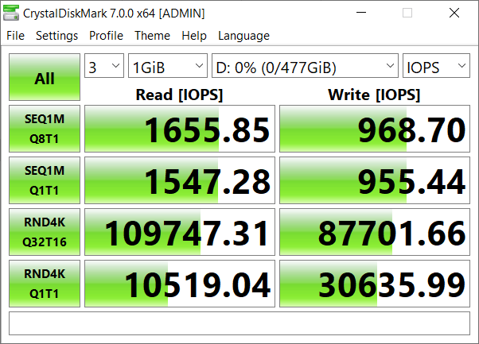Open the File menu
The image size is (479, 344).
[x=15, y=36]
